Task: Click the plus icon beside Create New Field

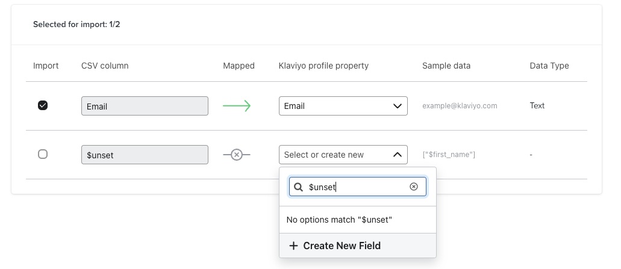Action: coord(293,246)
